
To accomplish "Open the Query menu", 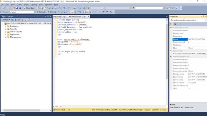I will click(19, 5).
